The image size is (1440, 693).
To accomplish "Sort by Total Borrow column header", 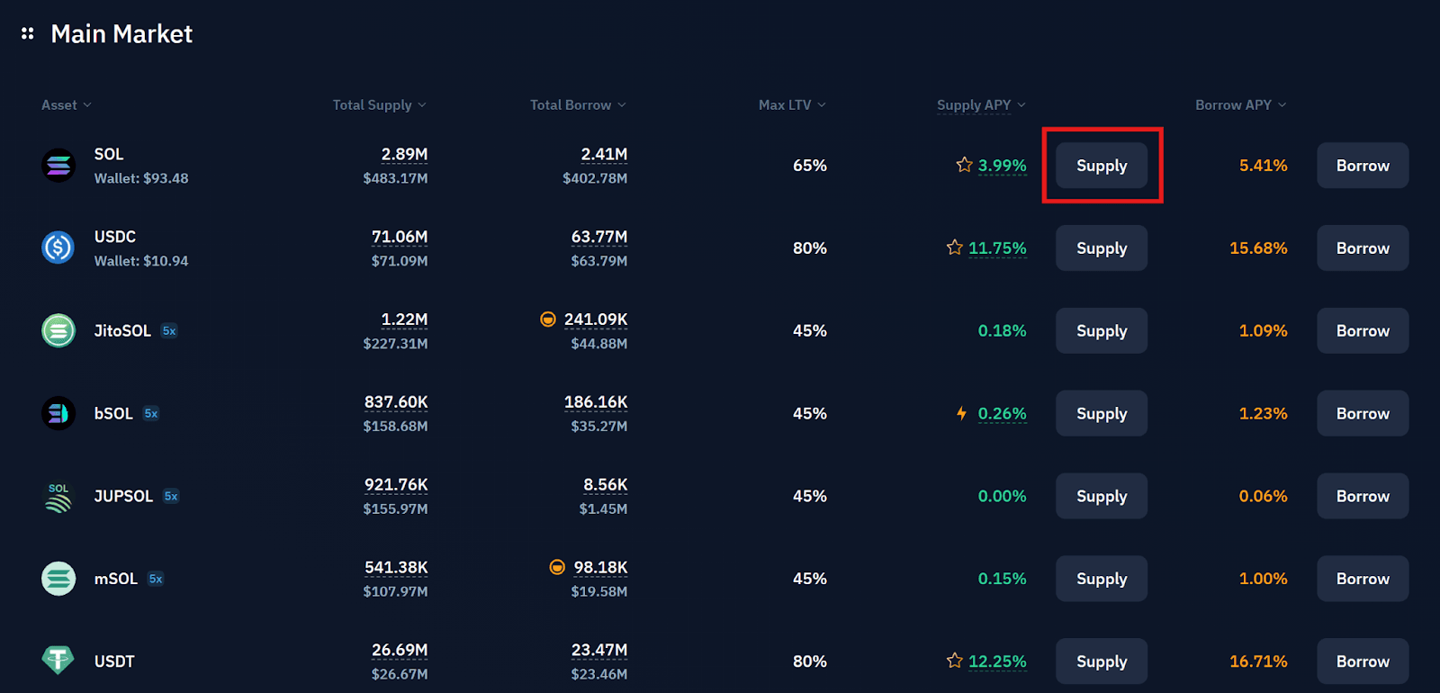I will 578,105.
